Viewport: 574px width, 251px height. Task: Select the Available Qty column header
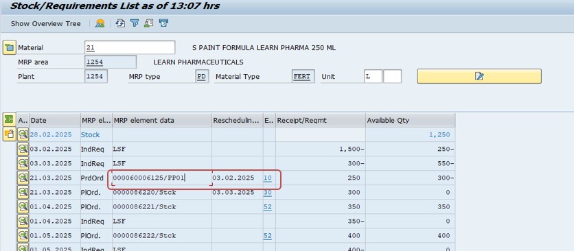coord(410,121)
